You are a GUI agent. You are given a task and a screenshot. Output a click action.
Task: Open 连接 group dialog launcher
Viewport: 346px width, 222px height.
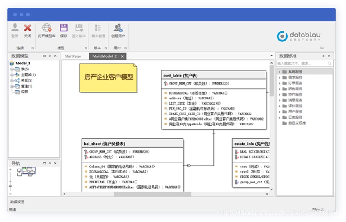tap(32, 48)
